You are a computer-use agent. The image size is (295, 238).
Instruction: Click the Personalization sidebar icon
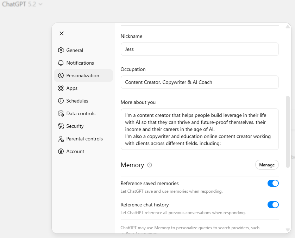click(61, 75)
